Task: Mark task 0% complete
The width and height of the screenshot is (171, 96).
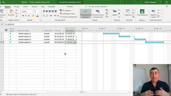Action: point(44,11)
